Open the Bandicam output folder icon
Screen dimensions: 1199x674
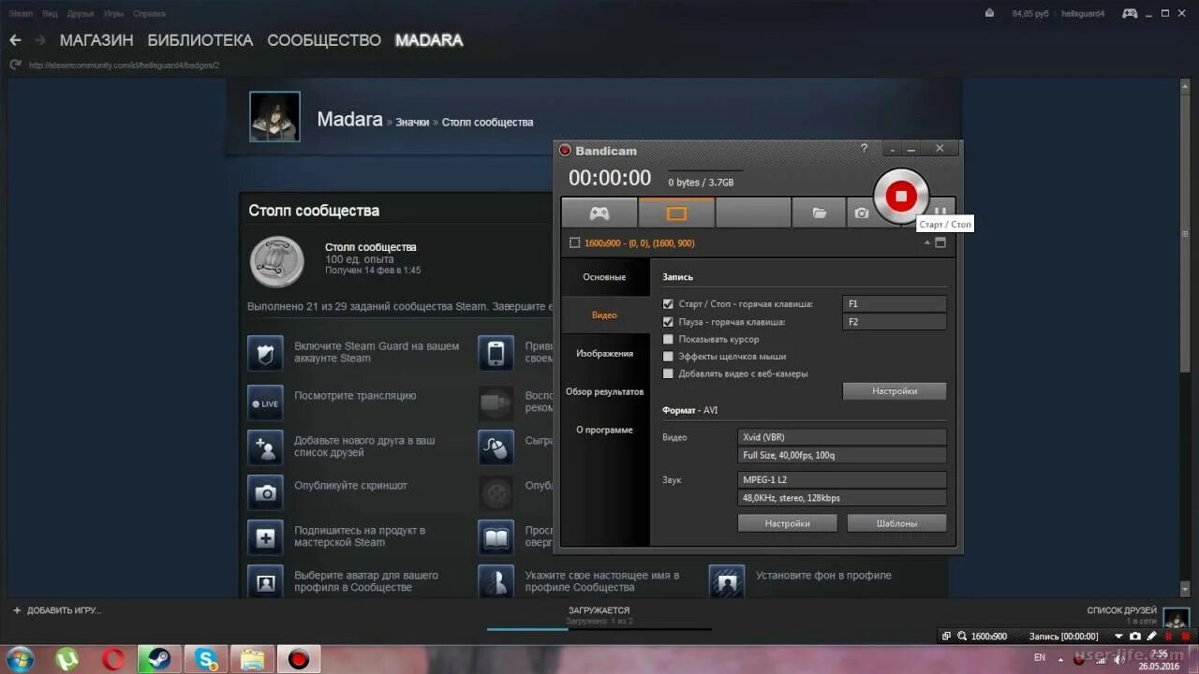pyautogui.click(x=819, y=213)
